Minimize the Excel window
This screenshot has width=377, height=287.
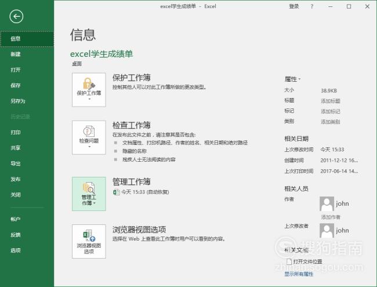click(331, 6)
